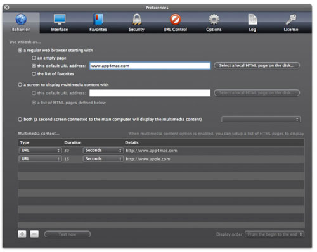Select the 'both' second screen option
Viewport: 317px width, 252px height.
pos(20,119)
